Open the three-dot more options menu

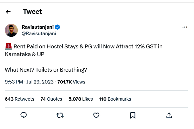[x=185, y=27]
